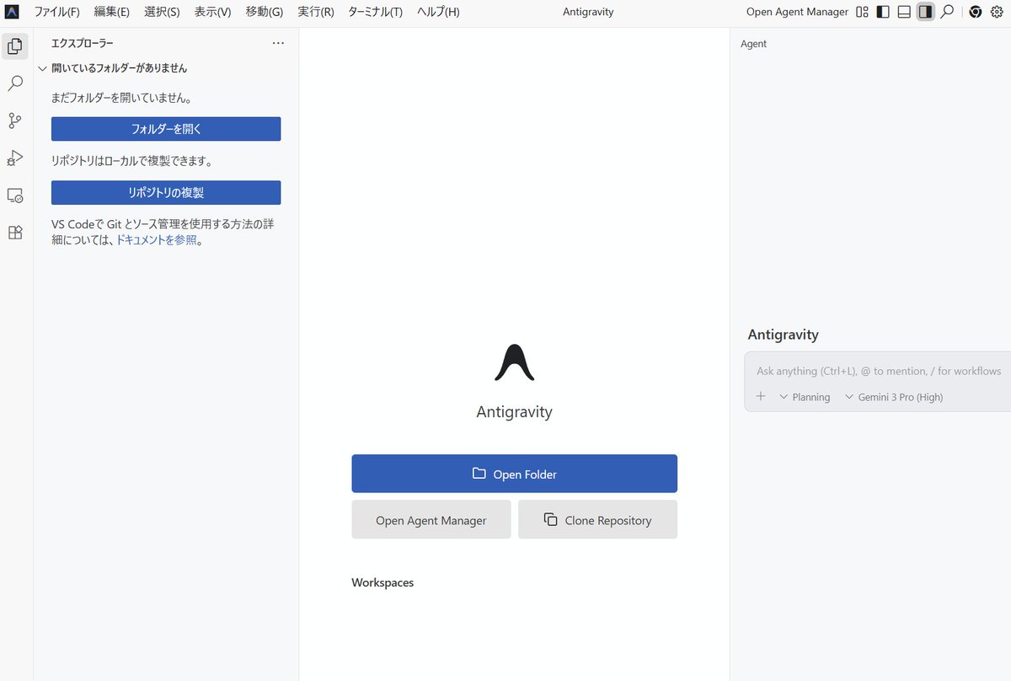
Task: Toggle the secondary side panel
Action: [925, 12]
